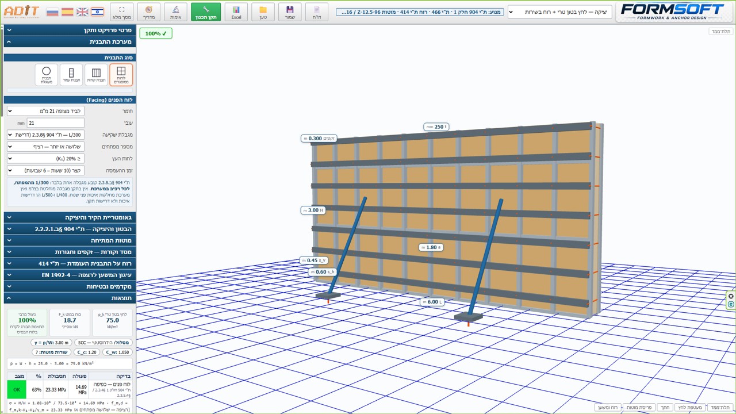This screenshot has width=736, height=414.
Task: Open the load case dropdown starting with יציקה
Action: pos(560,12)
